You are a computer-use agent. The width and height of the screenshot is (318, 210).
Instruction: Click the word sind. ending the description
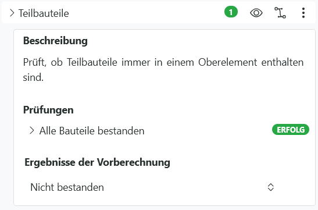point(33,77)
